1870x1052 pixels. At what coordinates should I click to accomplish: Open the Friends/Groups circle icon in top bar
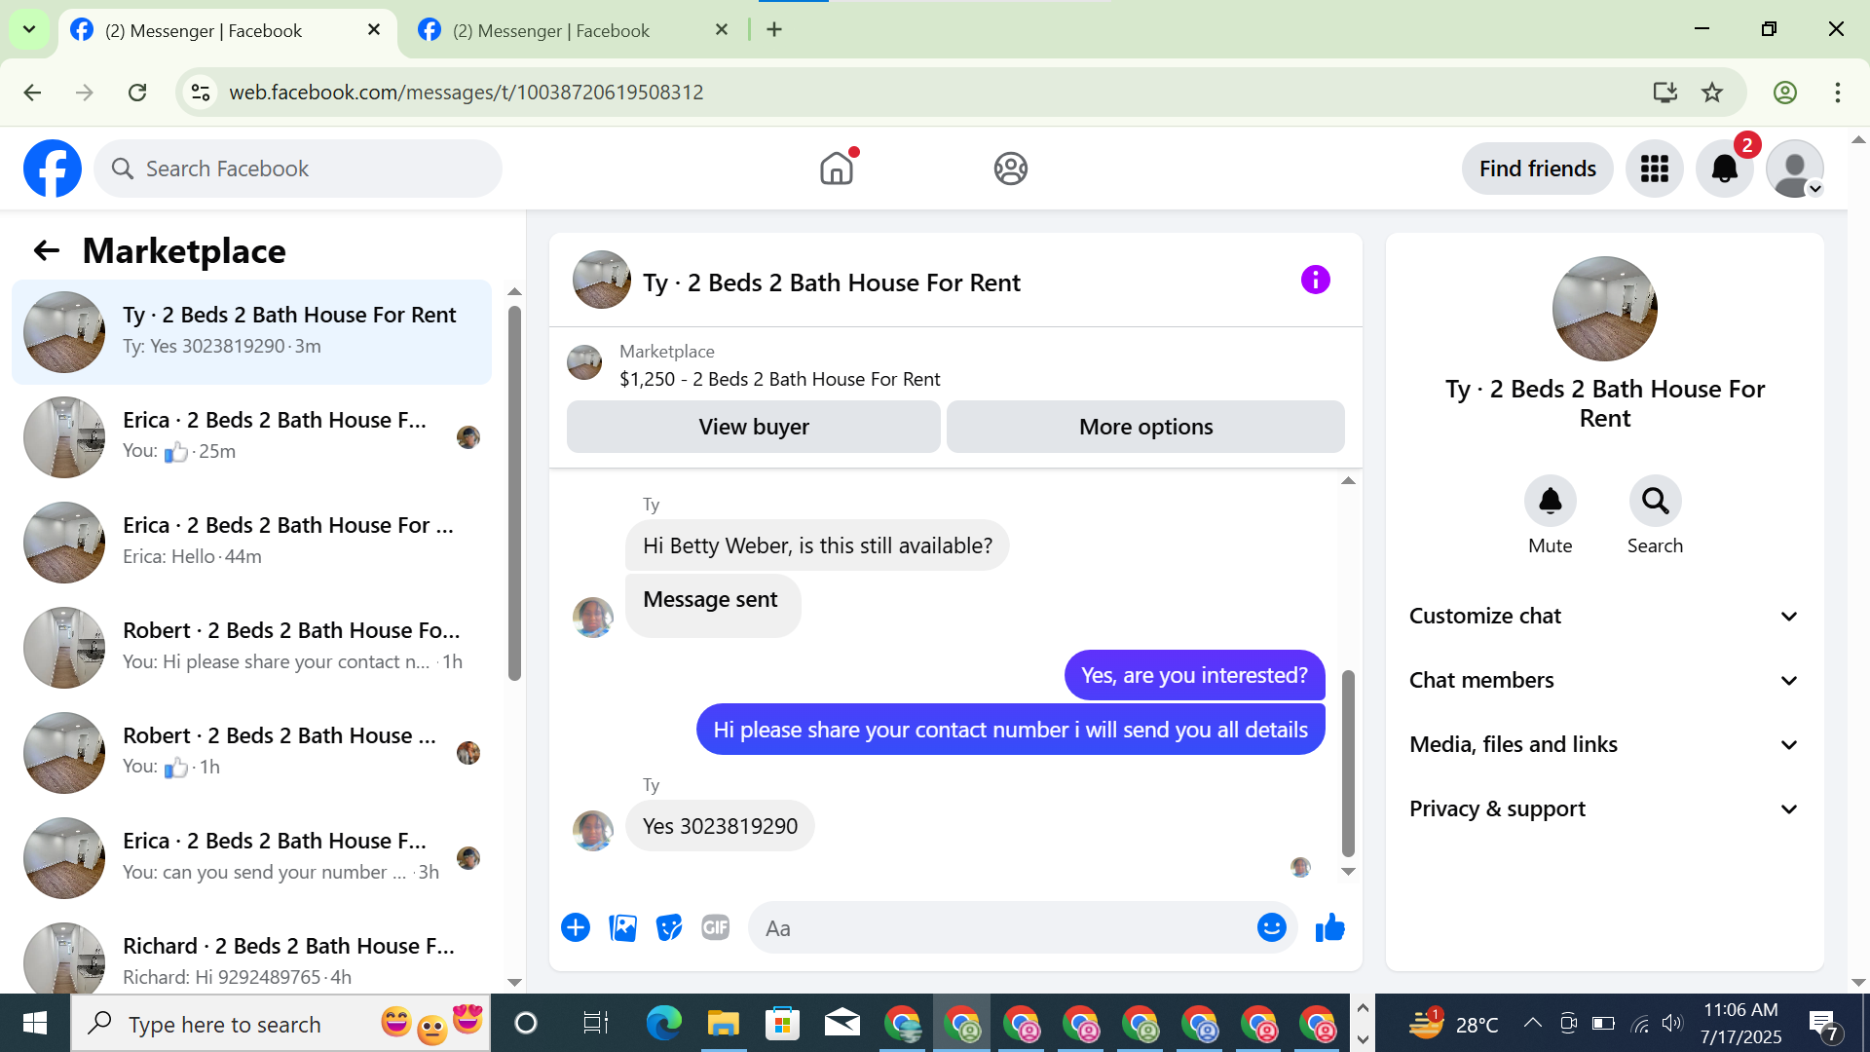pyautogui.click(x=1011, y=169)
